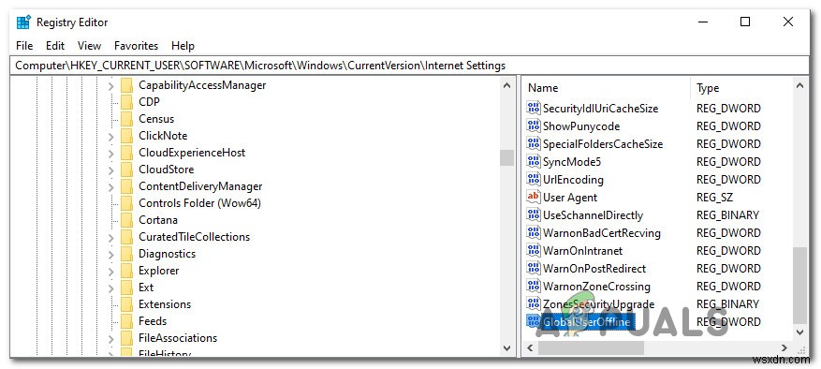Click the SpecialFoldersCacheSize DWORD icon

coord(534,144)
